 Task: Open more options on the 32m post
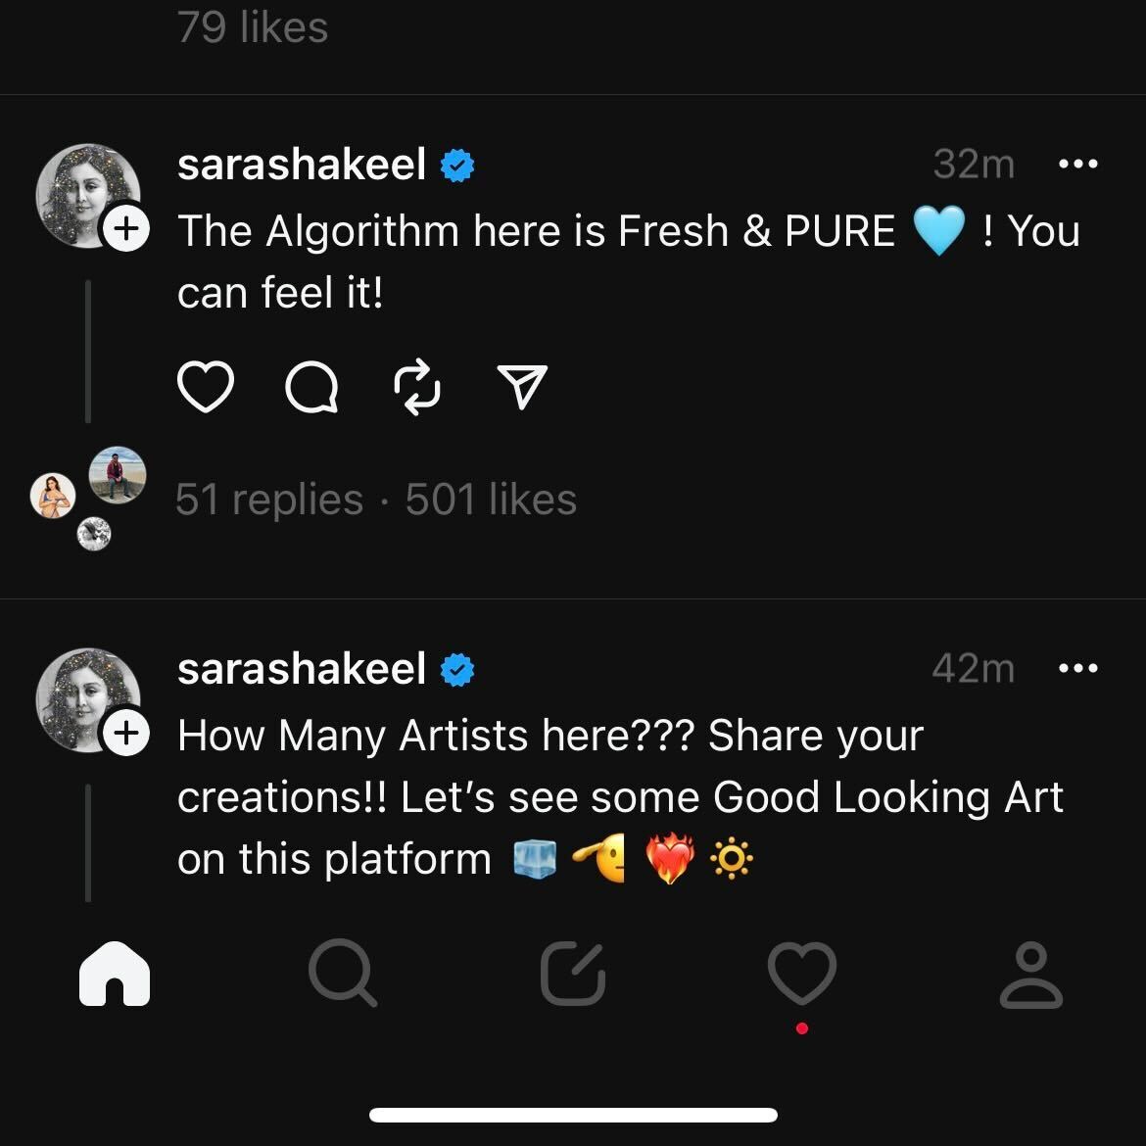click(x=1078, y=164)
